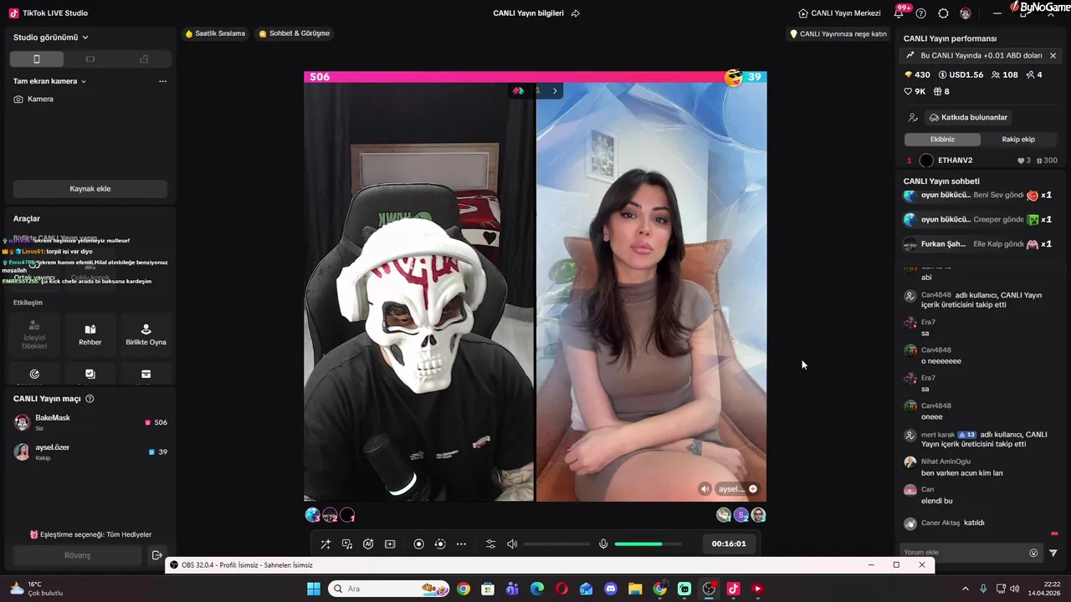Click the İzleyici Dilekleri tile

(x=34, y=334)
